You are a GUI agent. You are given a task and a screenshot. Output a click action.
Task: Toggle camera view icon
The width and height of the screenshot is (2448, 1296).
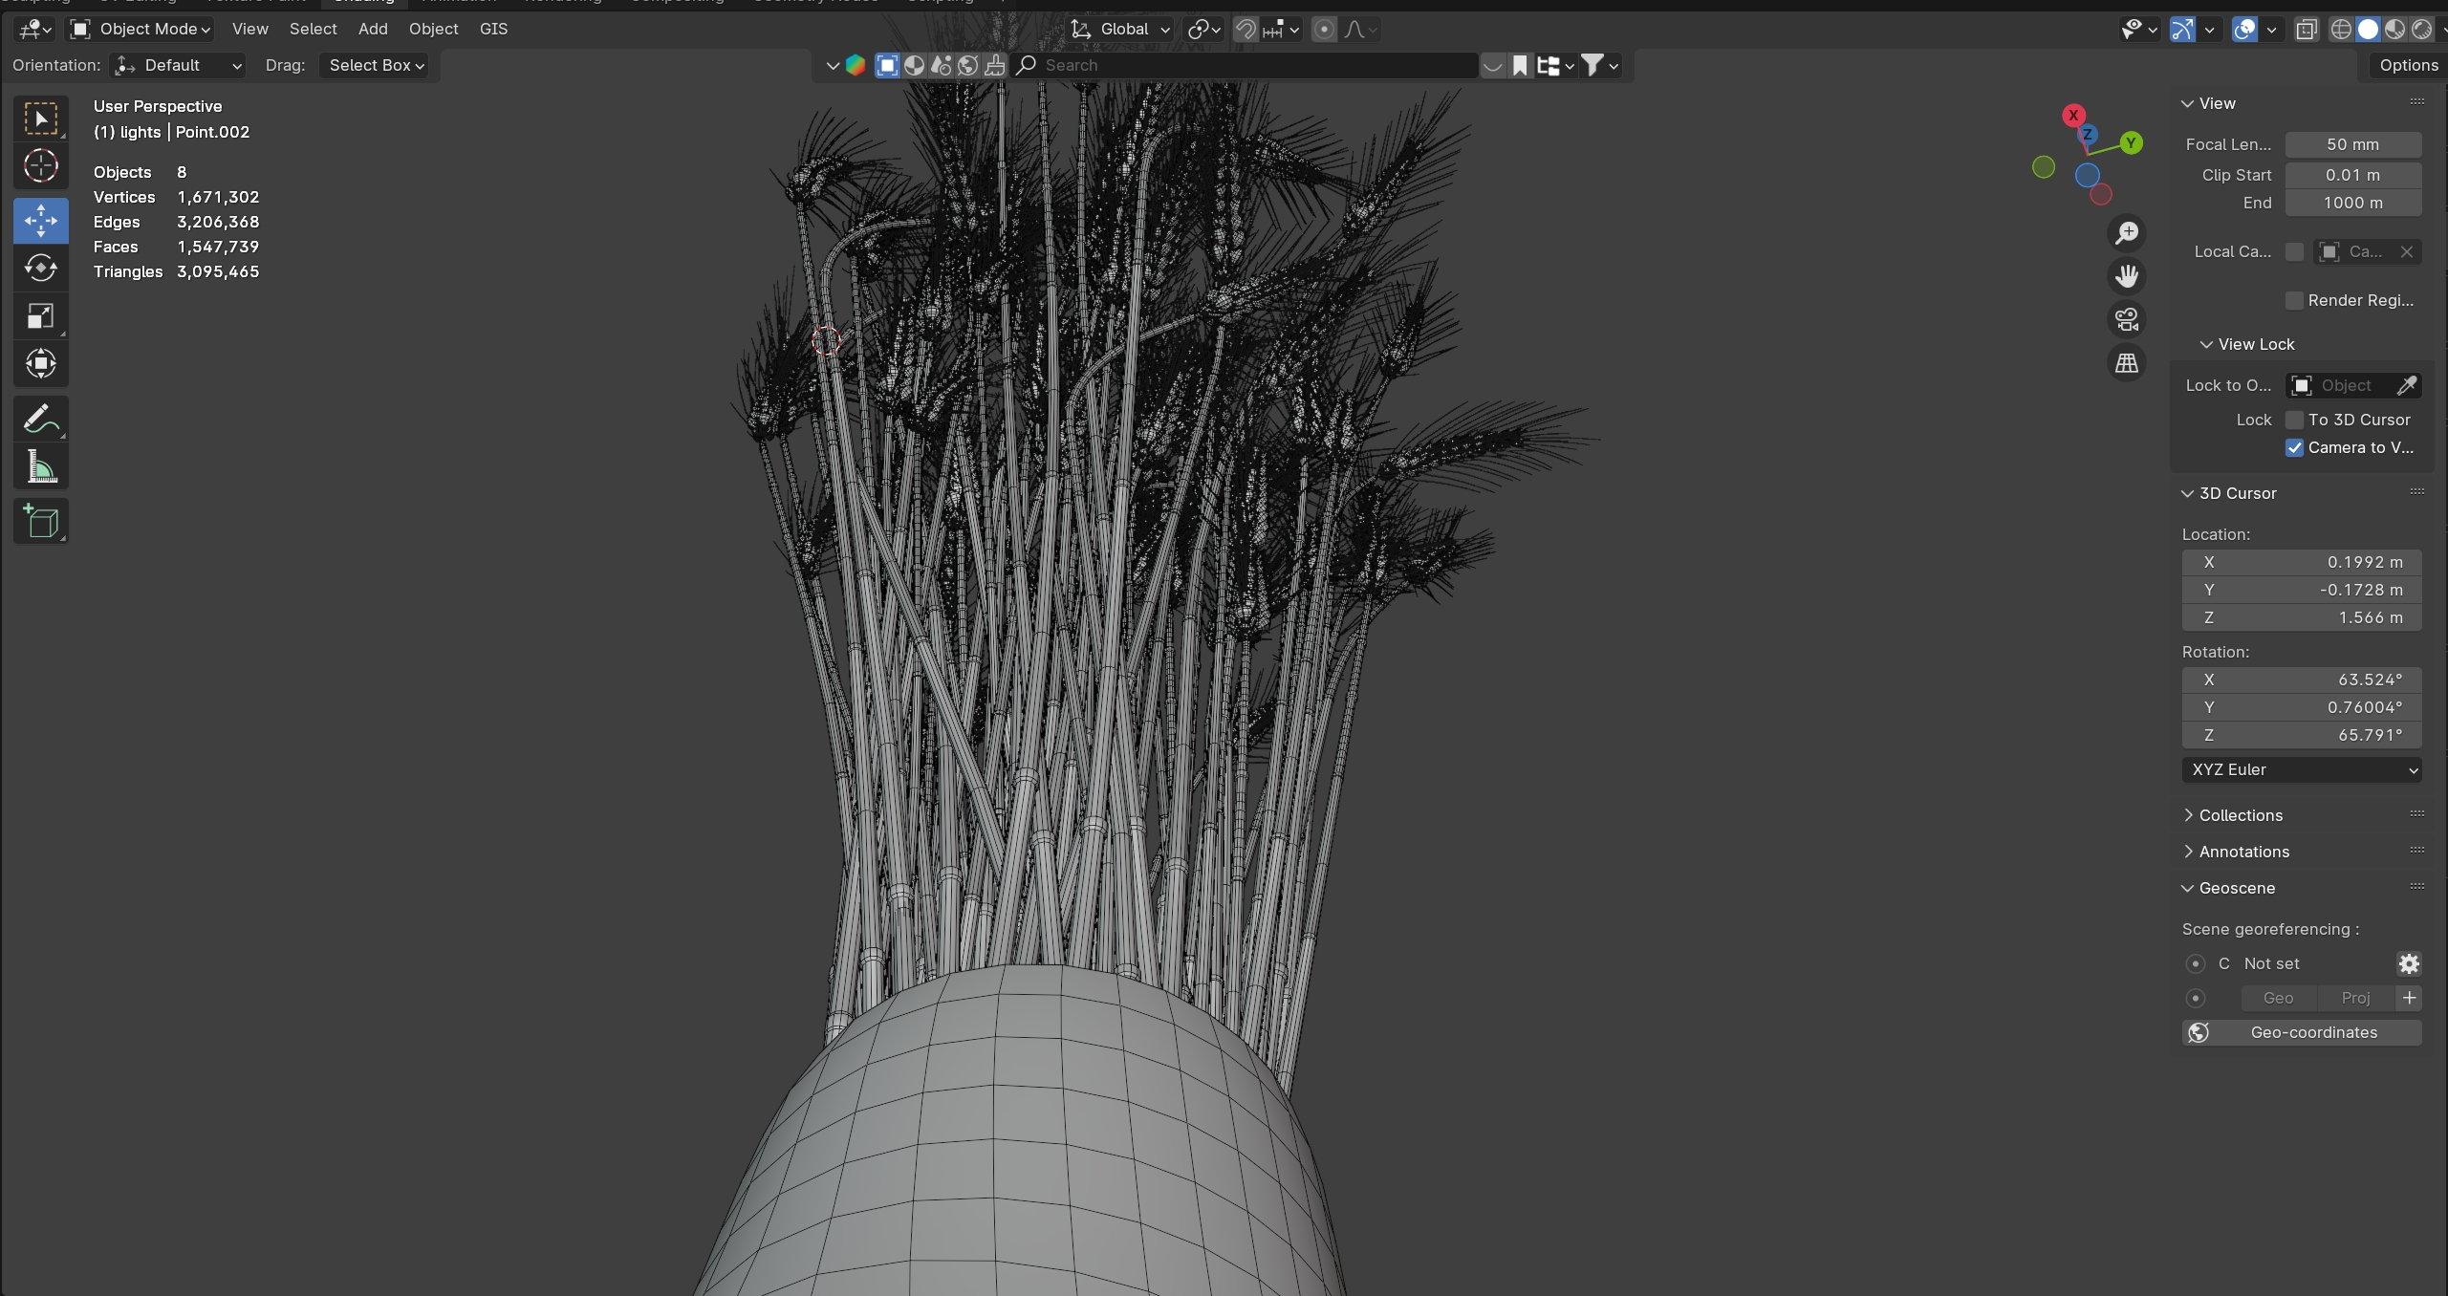[x=2127, y=319]
